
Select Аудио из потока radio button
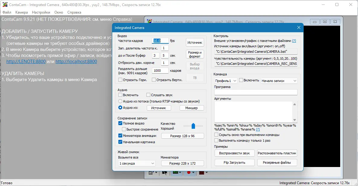120,101
